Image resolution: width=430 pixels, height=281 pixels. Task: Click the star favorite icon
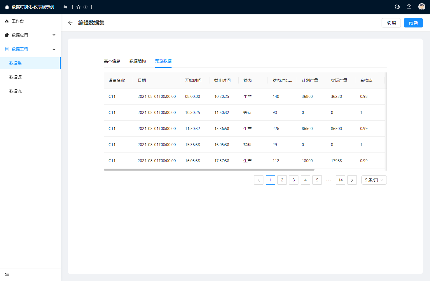78,7
